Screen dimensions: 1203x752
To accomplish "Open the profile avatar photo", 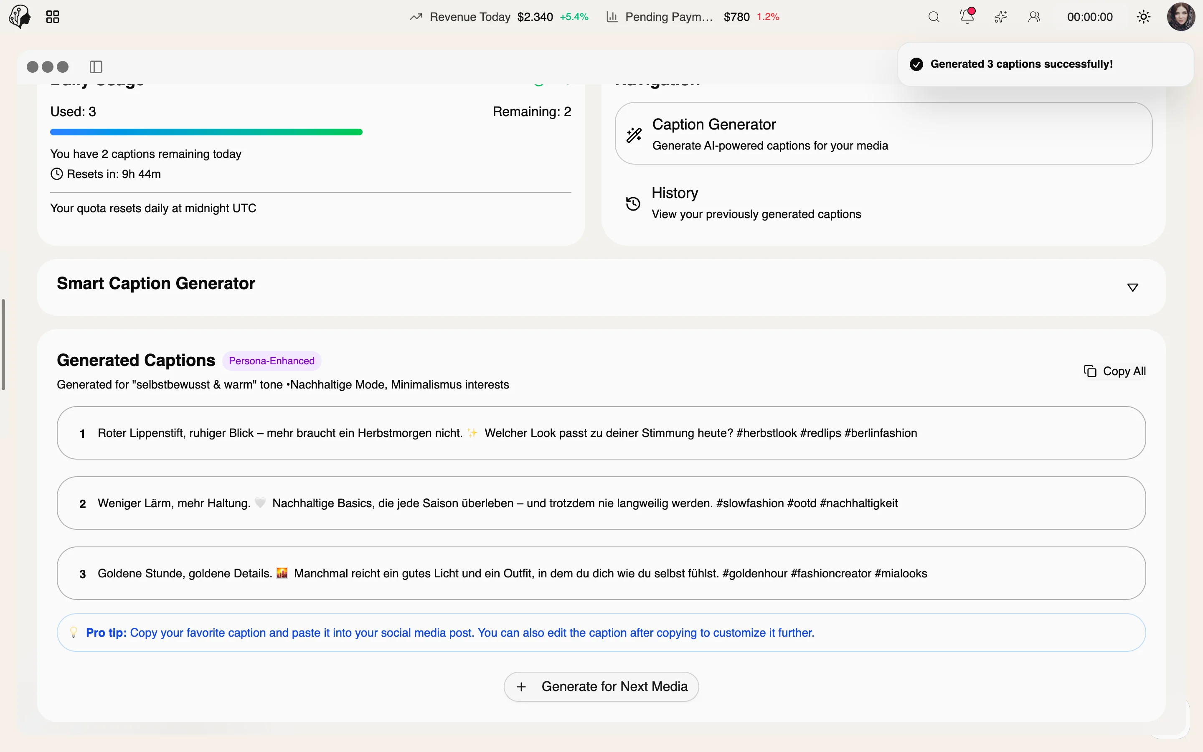I will 1181,17.
